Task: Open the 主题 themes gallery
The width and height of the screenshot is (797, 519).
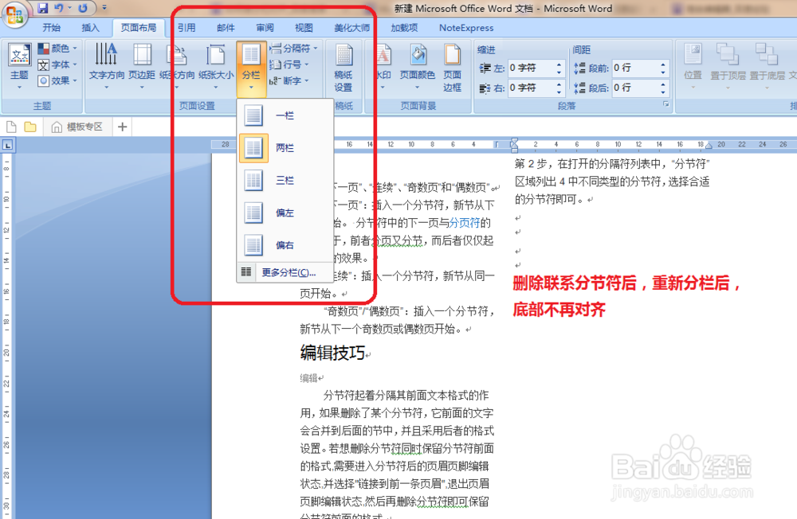Action: click(x=19, y=67)
